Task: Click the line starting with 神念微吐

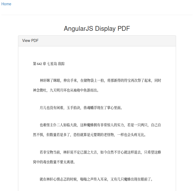Action: (66, 90)
